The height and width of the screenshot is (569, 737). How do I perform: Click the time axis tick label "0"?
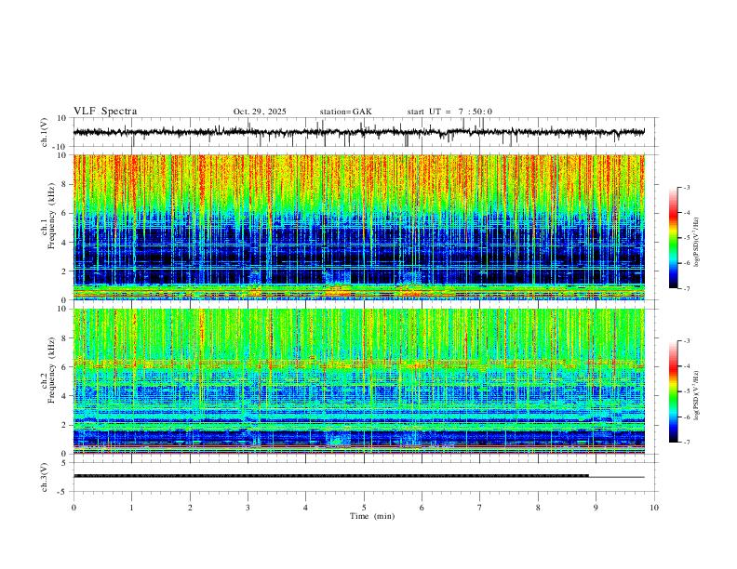74,508
